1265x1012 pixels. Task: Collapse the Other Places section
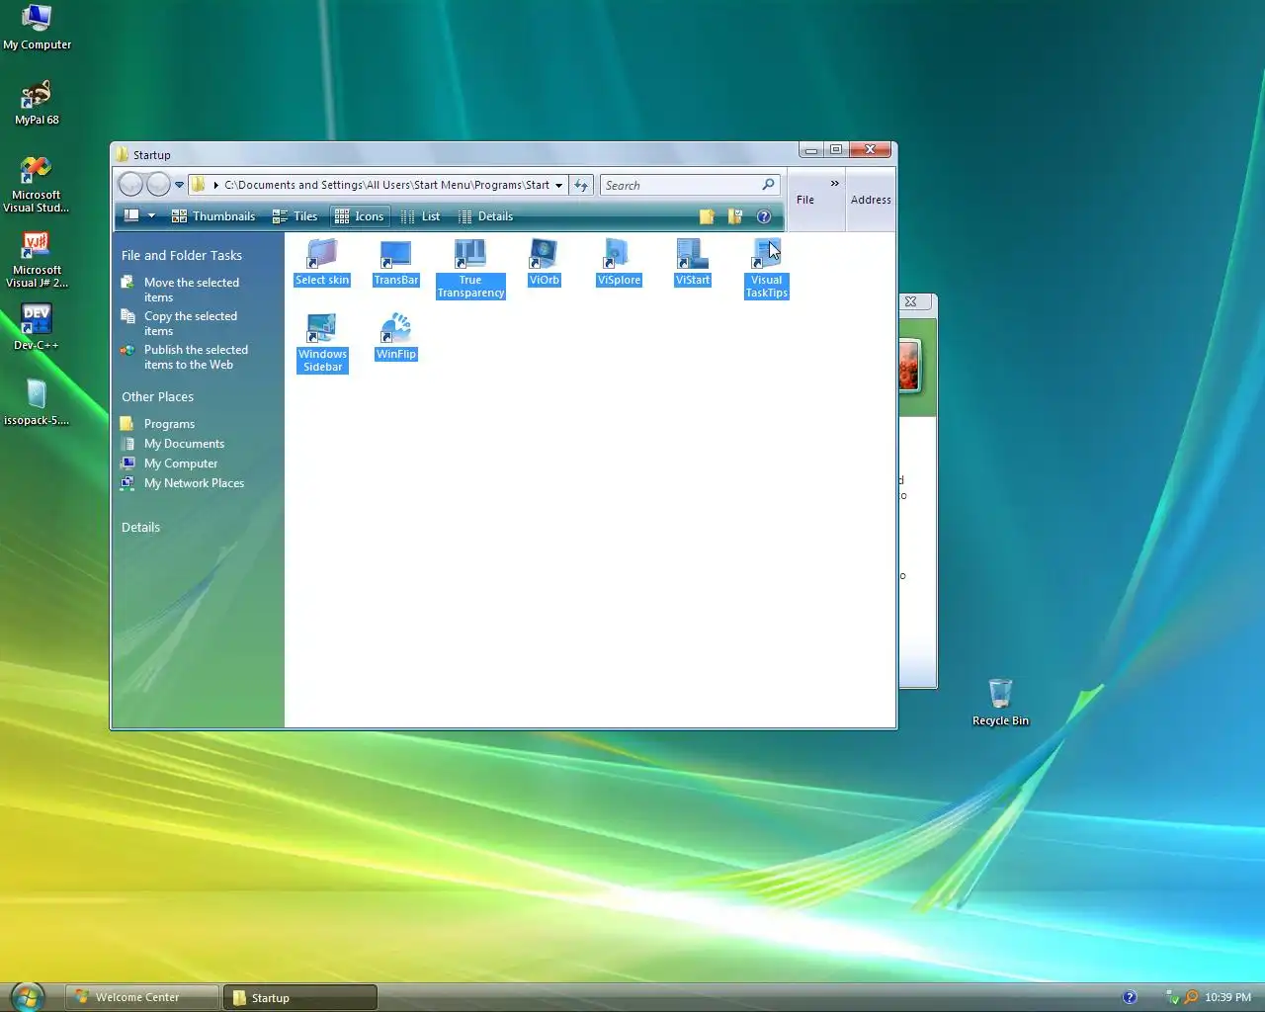pyautogui.click(x=157, y=396)
